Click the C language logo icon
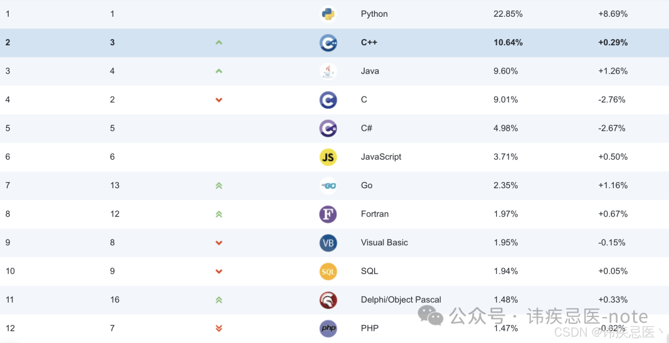The width and height of the screenshot is (669, 343). pos(328,100)
